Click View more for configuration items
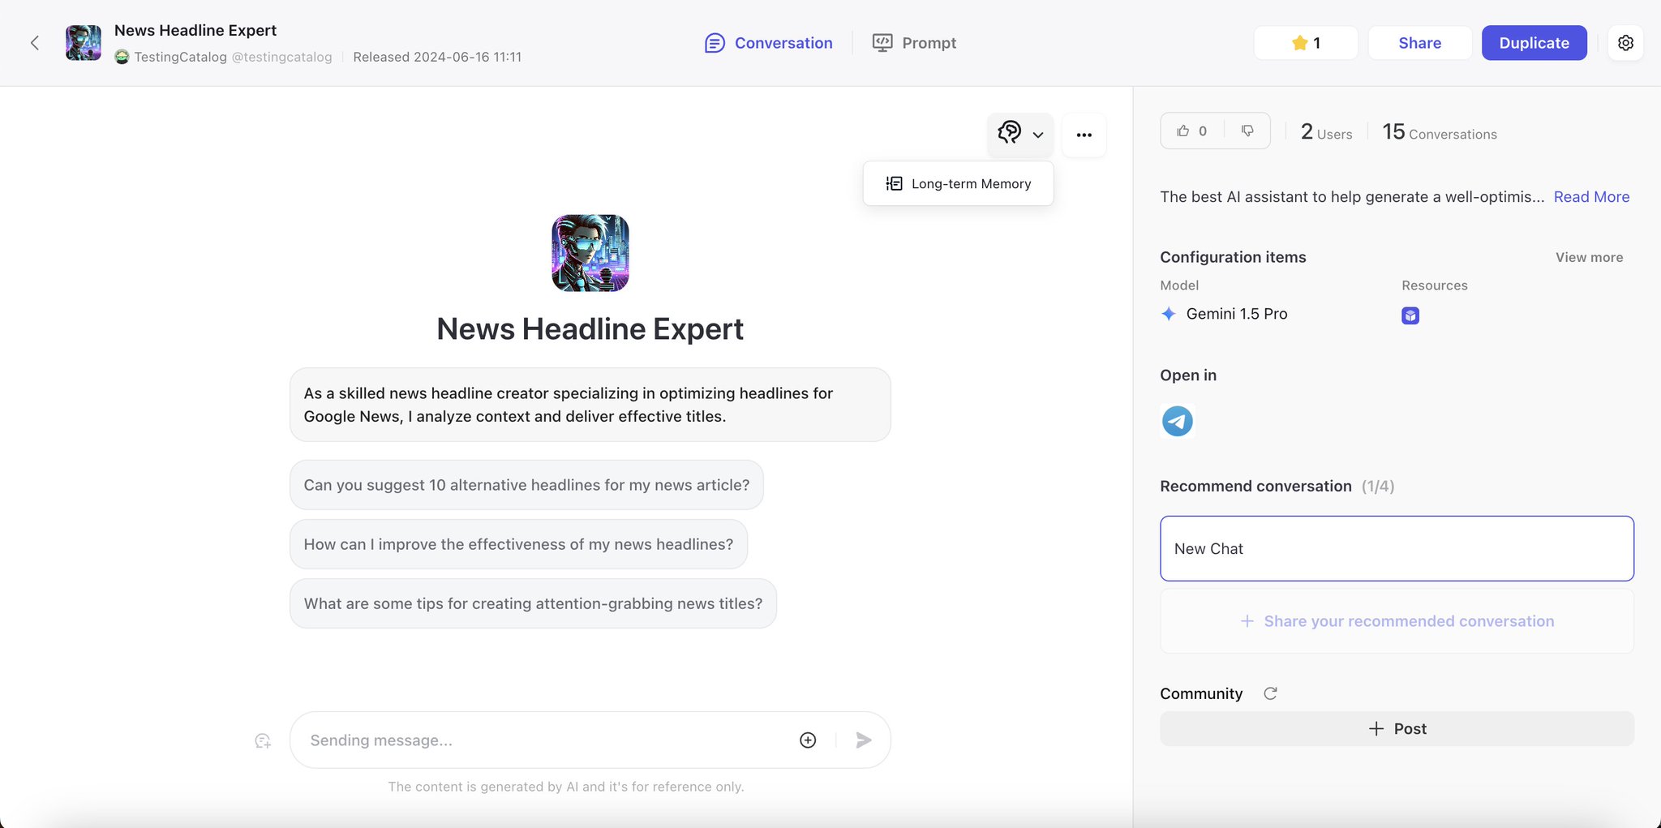1661x828 pixels. pos(1589,257)
